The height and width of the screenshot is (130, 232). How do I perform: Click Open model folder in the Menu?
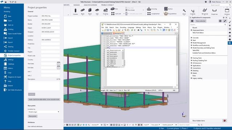[14, 34]
